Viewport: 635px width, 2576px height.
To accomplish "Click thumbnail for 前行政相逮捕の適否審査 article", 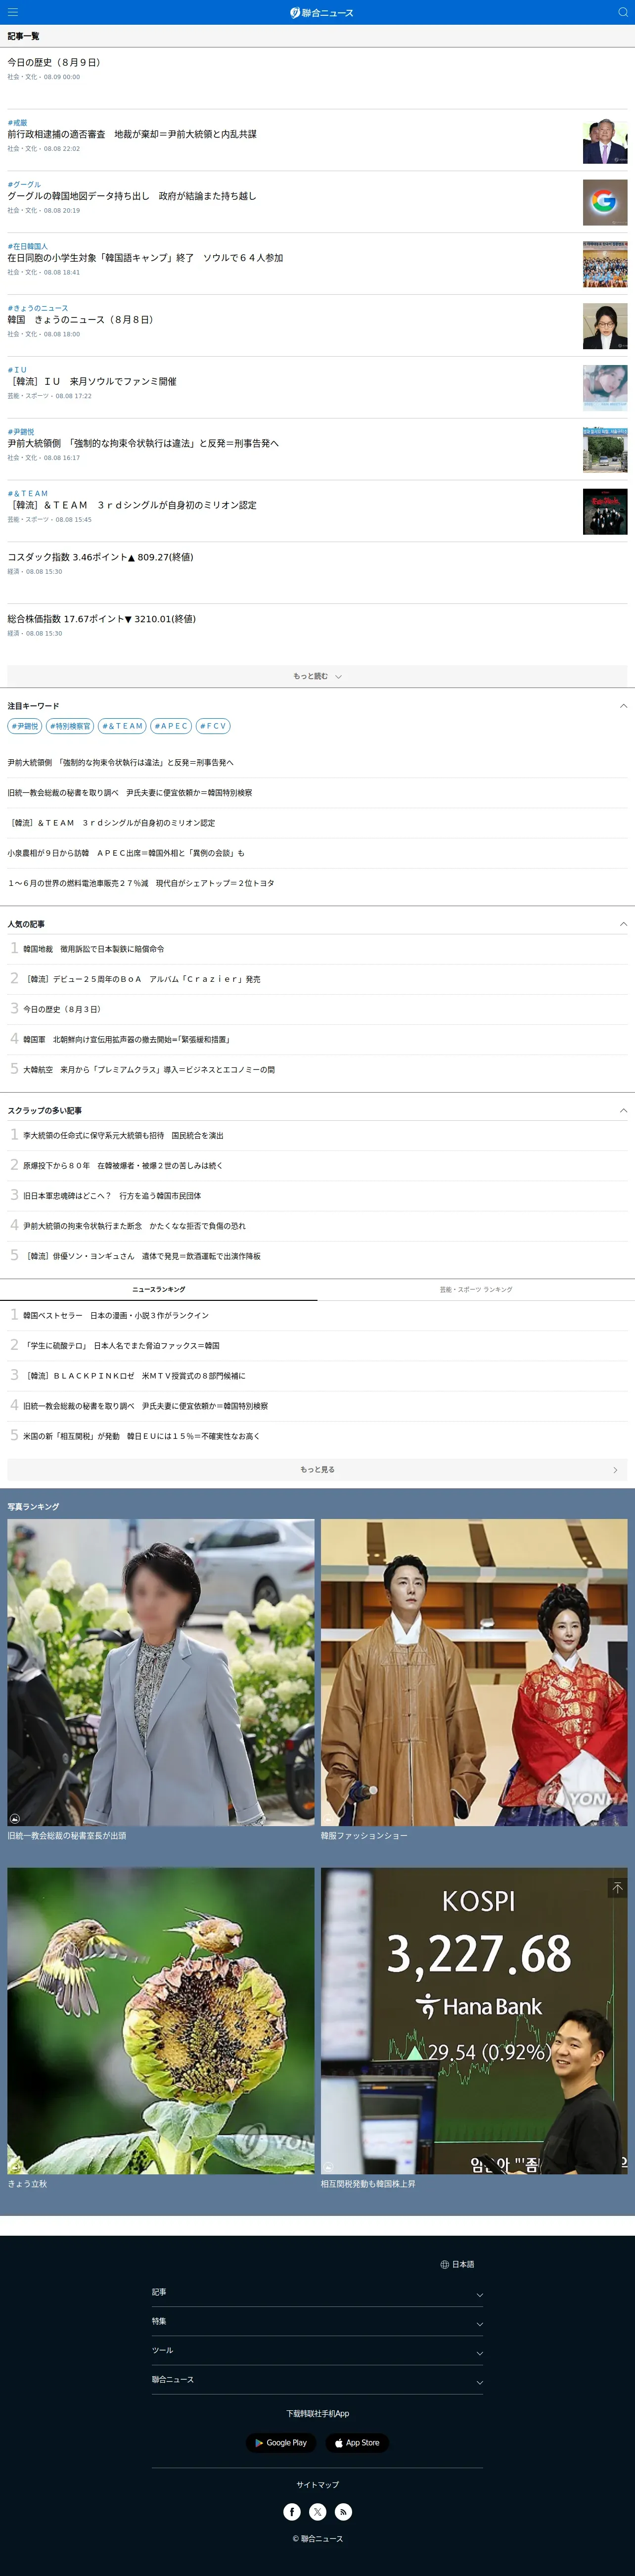I will 605,141.
